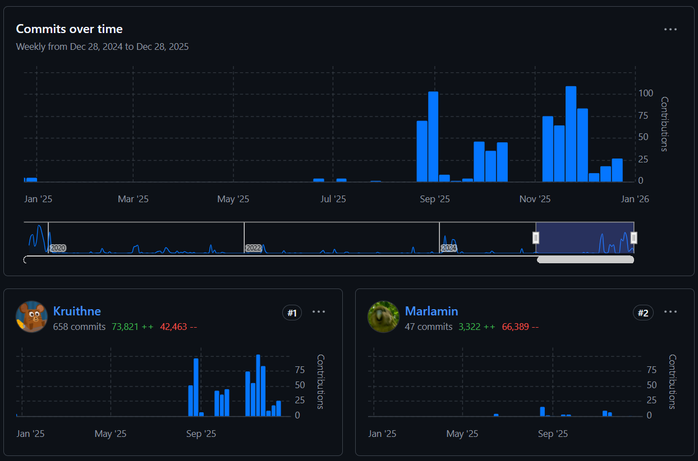Click the highlighted range in the navigator
Screen dimensions: 698x461
pos(584,238)
